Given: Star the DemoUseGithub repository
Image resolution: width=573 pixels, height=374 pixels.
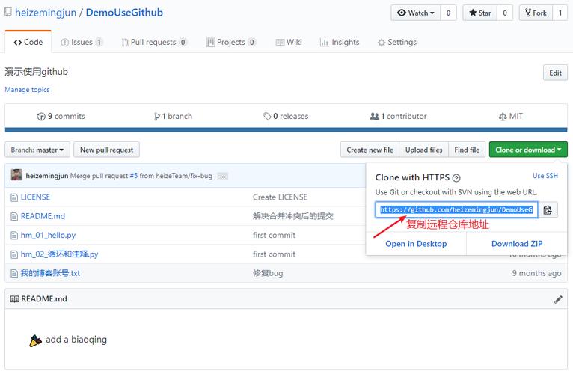Looking at the screenshot, I should 479,13.
